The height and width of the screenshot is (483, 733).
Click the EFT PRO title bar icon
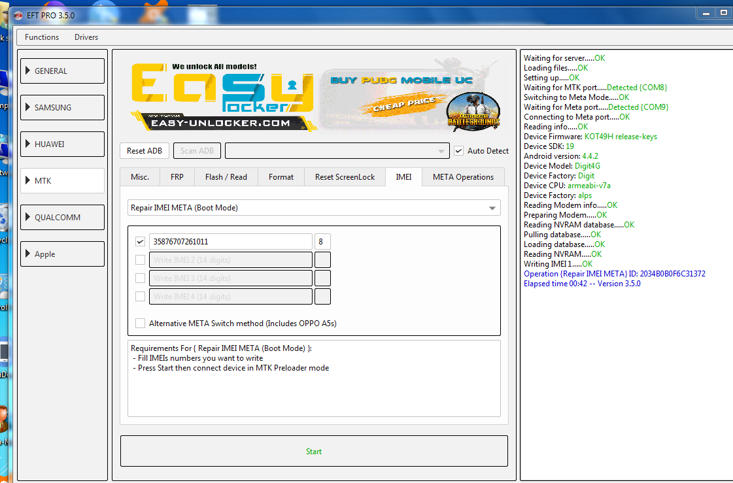tap(18, 16)
